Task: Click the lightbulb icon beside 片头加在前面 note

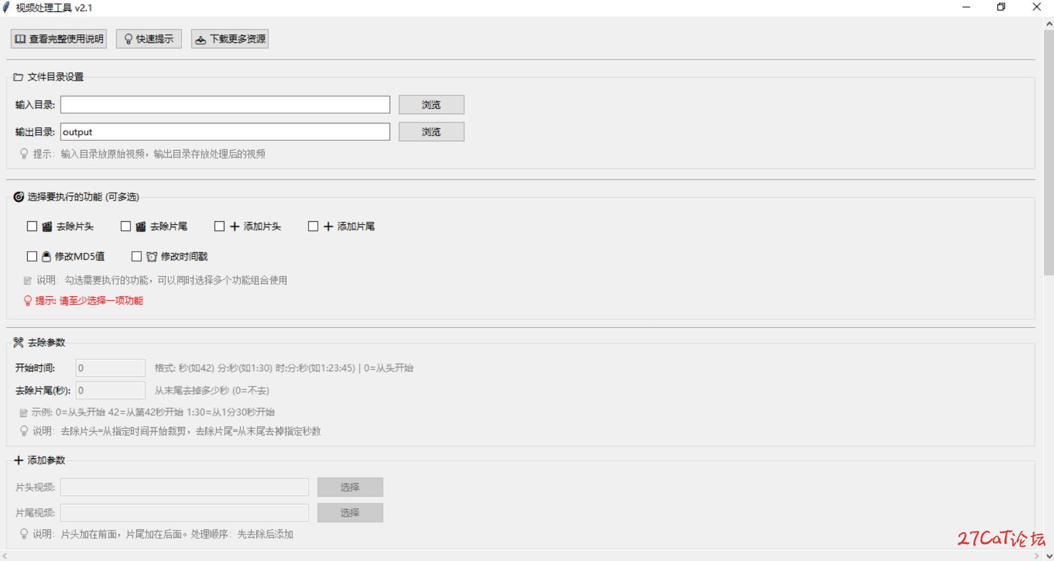Action: [24, 534]
